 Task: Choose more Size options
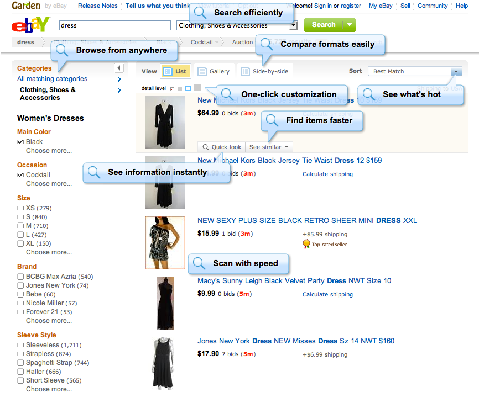tap(49, 252)
